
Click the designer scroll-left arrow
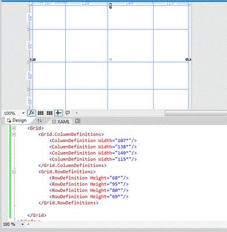click(76, 113)
